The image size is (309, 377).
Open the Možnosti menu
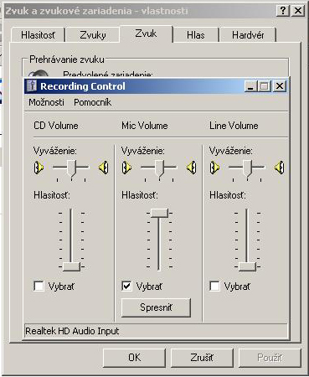46,102
